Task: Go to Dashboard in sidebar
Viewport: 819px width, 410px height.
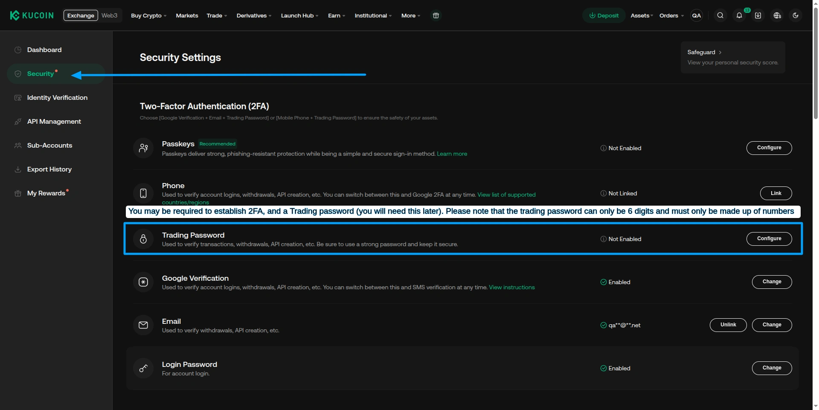Action: (x=56, y=50)
